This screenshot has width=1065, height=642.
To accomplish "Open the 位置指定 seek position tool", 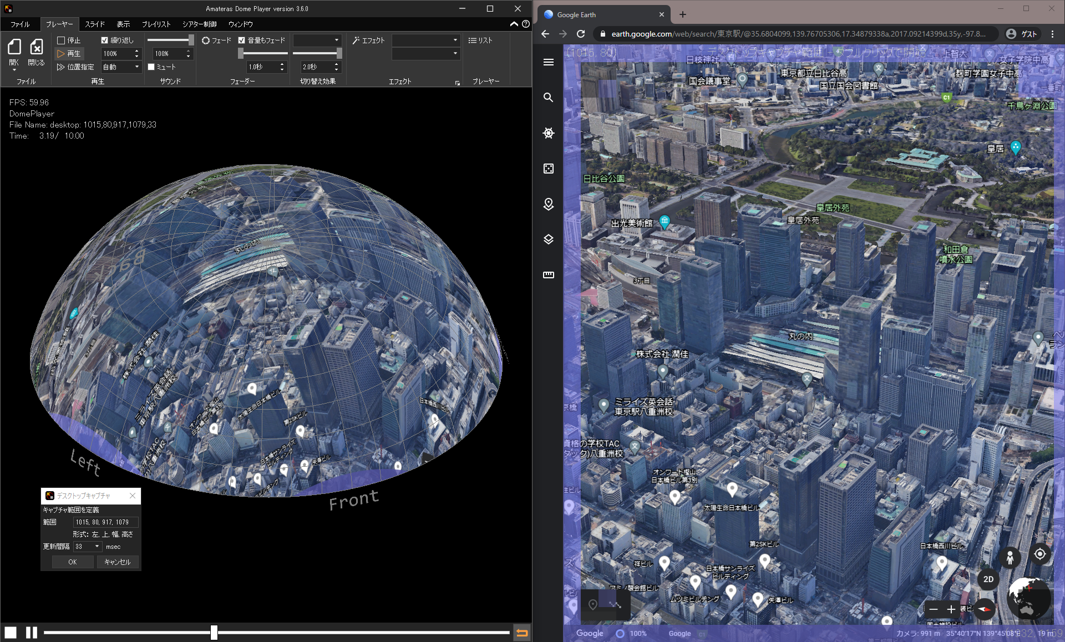I will coord(75,67).
